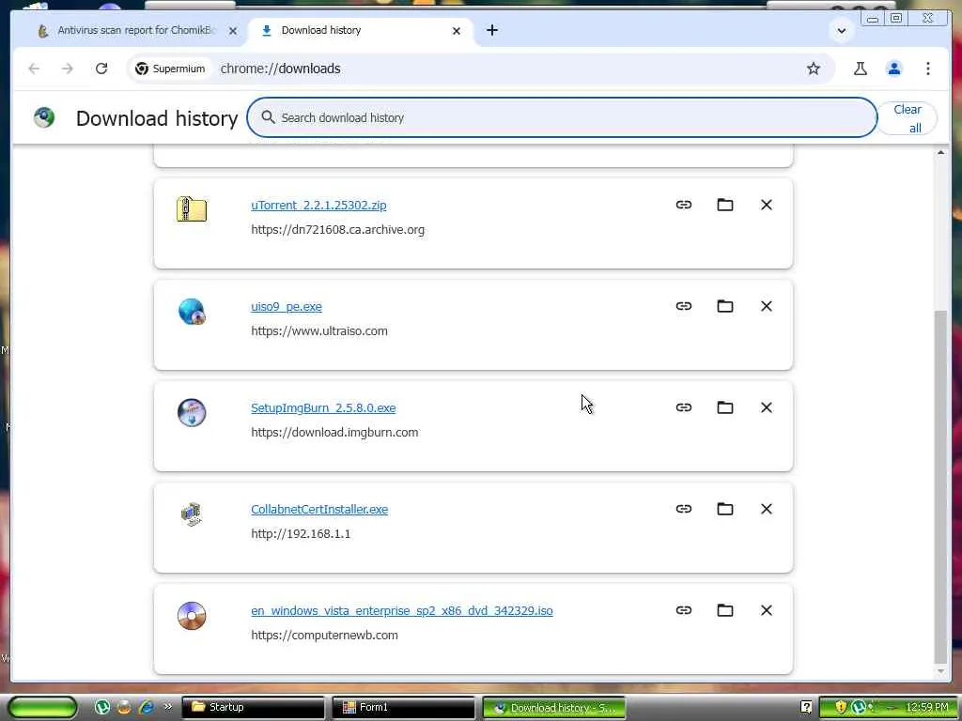Open SetupImgBurn_2.5.8.0.exe file link
The height and width of the screenshot is (721, 962).
pyautogui.click(x=323, y=408)
